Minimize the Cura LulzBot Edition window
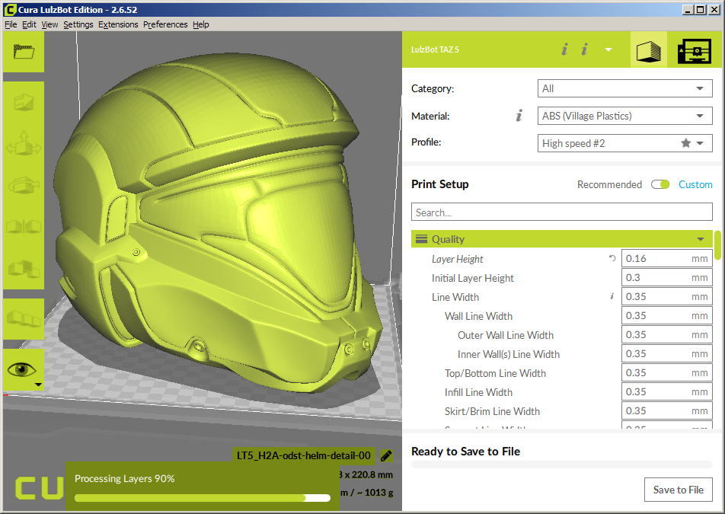The width and height of the screenshot is (725, 514). [x=688, y=10]
